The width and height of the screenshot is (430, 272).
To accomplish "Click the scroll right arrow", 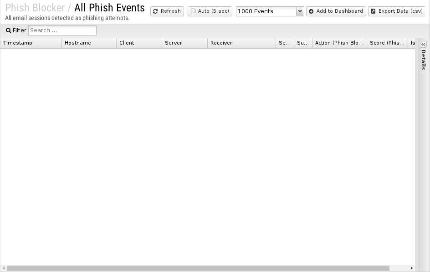I will (411, 268).
